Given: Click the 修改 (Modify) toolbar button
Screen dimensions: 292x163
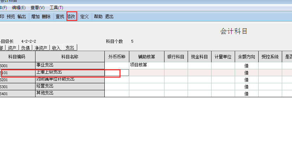Looking at the screenshot, I should click(71, 16).
